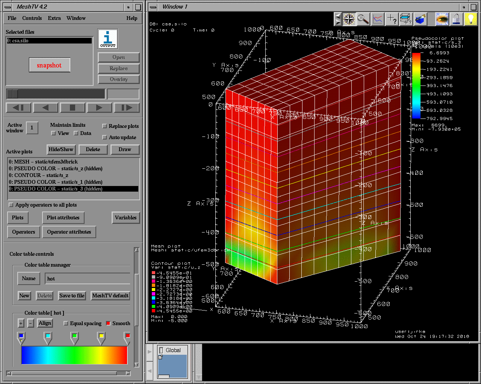Toggle the light bulb lighting icon
The width and height of the screenshot is (481, 384).
[x=470, y=19]
